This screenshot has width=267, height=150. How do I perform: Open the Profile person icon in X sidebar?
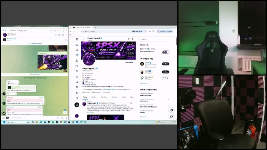[x=77, y=92]
